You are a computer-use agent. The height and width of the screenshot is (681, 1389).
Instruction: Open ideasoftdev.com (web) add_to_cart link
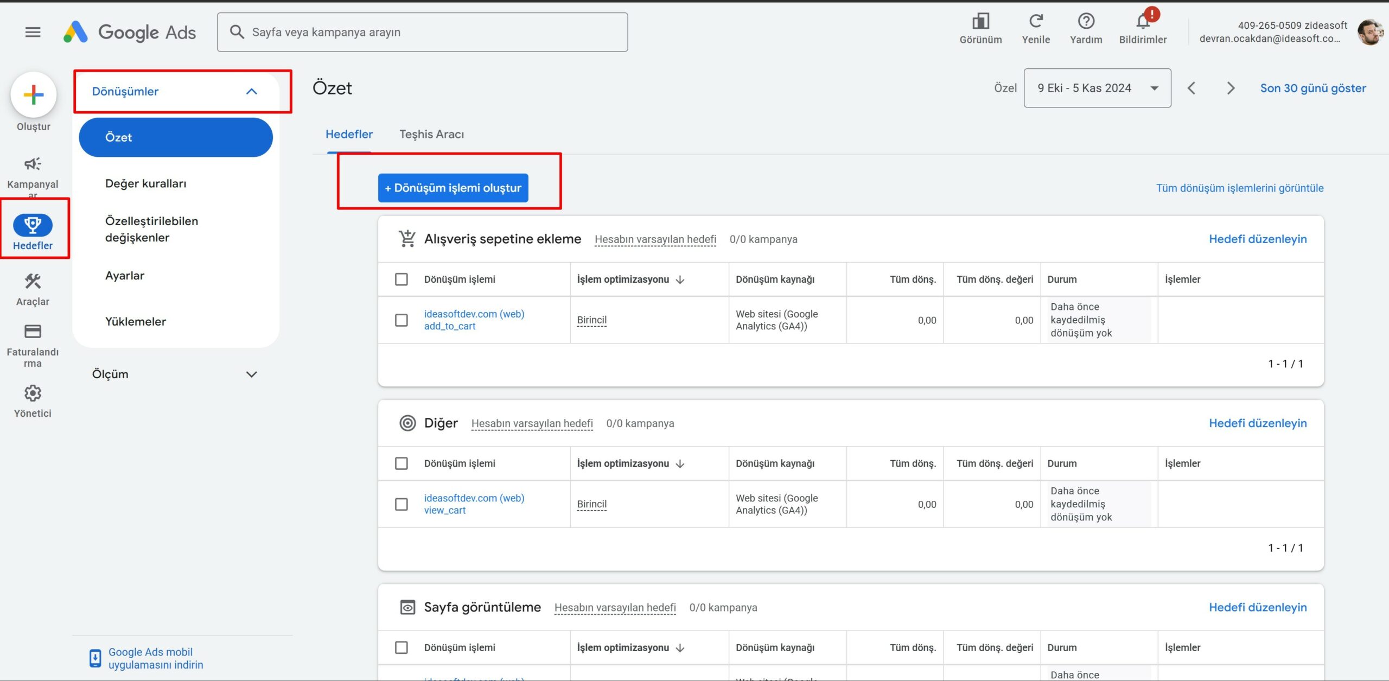click(474, 320)
